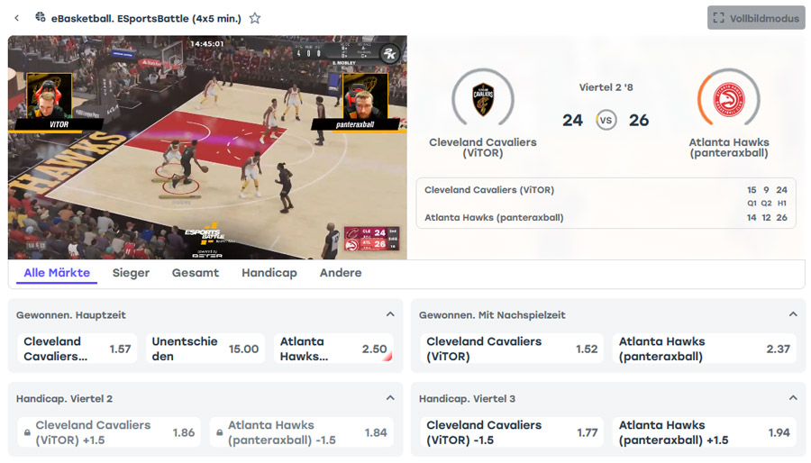
Task: Favorite this league with the star icon
Action: [255, 19]
